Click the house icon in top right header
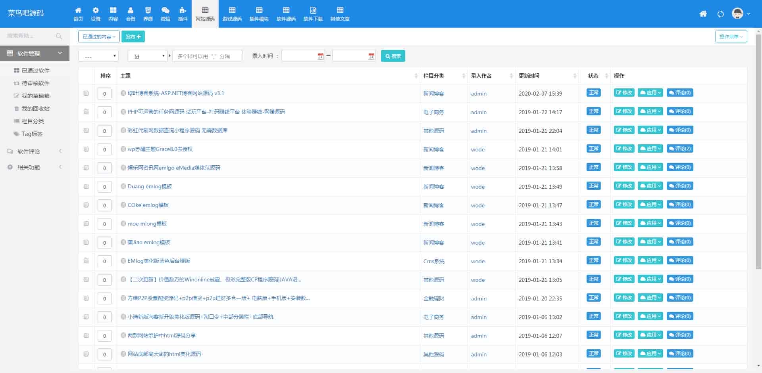The image size is (762, 373). (x=703, y=14)
